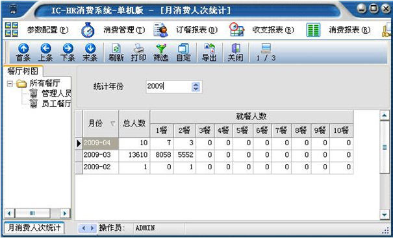Click the table vertical scrollbar thumb
This screenshot has width=393, height=238.
point(384,147)
